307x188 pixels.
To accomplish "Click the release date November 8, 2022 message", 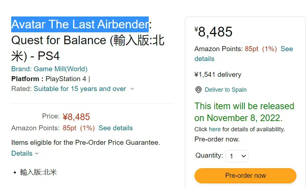I will (x=244, y=112).
